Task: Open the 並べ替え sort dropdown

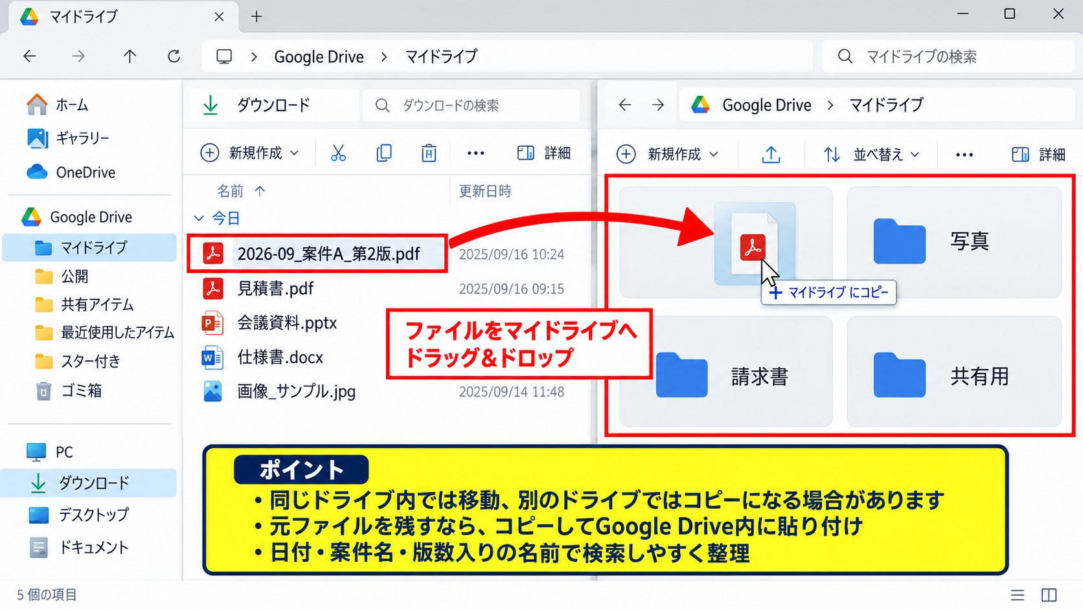Action: tap(871, 154)
